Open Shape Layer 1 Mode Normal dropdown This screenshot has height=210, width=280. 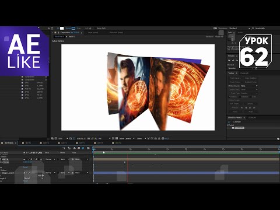[51, 173]
